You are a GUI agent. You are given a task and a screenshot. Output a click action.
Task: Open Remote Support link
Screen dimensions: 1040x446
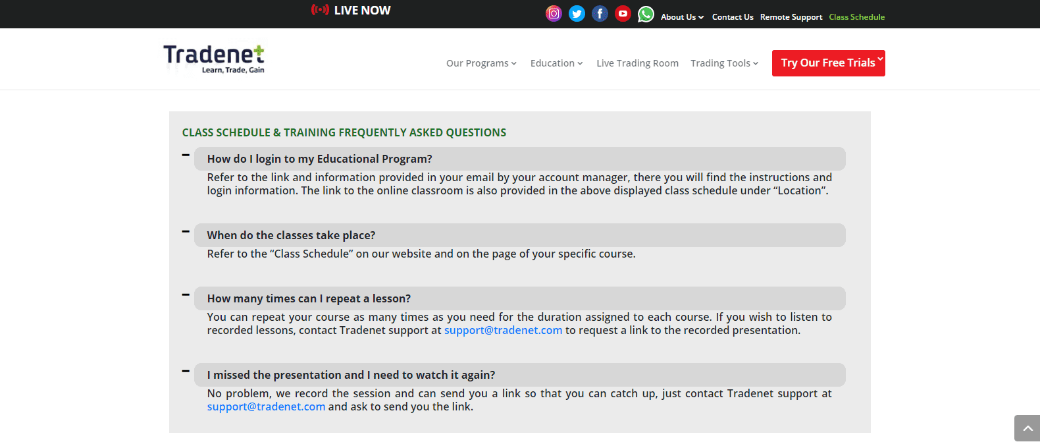tap(791, 17)
